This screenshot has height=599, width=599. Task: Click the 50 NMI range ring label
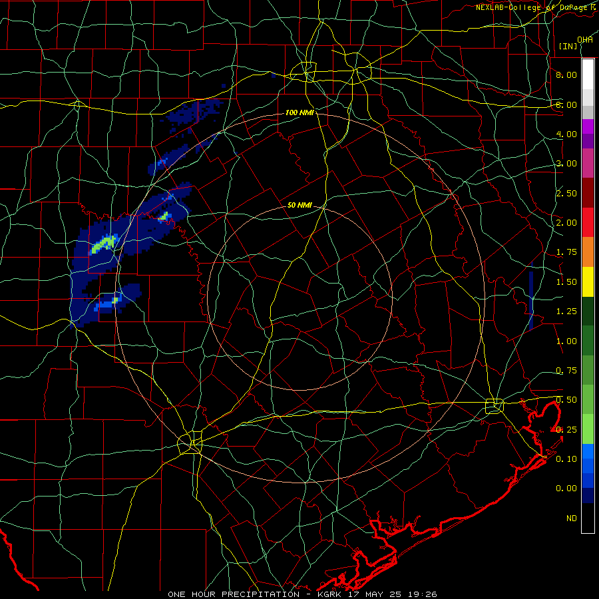[299, 205]
